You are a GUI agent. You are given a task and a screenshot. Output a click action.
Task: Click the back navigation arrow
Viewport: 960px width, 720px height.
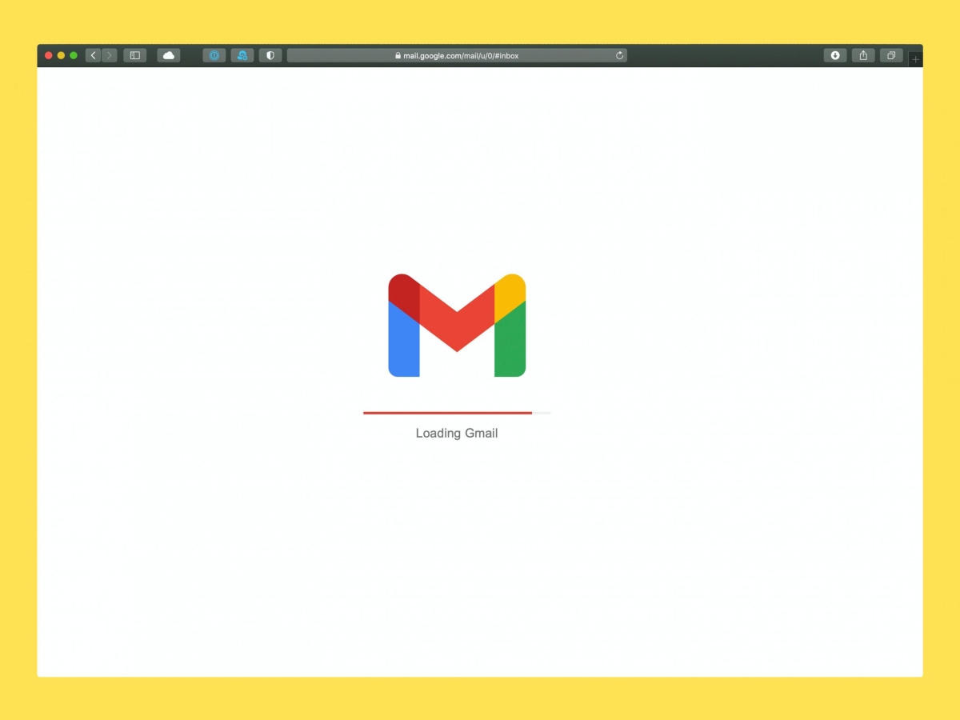[x=94, y=55]
